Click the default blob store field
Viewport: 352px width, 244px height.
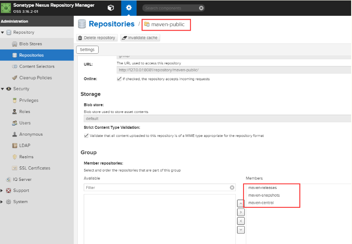[217, 119]
